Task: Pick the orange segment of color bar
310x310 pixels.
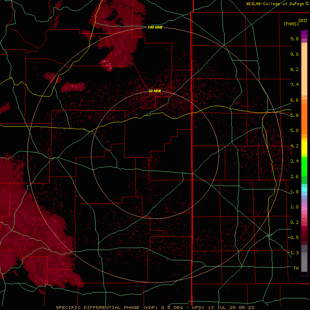Action: pyautogui.click(x=304, y=119)
